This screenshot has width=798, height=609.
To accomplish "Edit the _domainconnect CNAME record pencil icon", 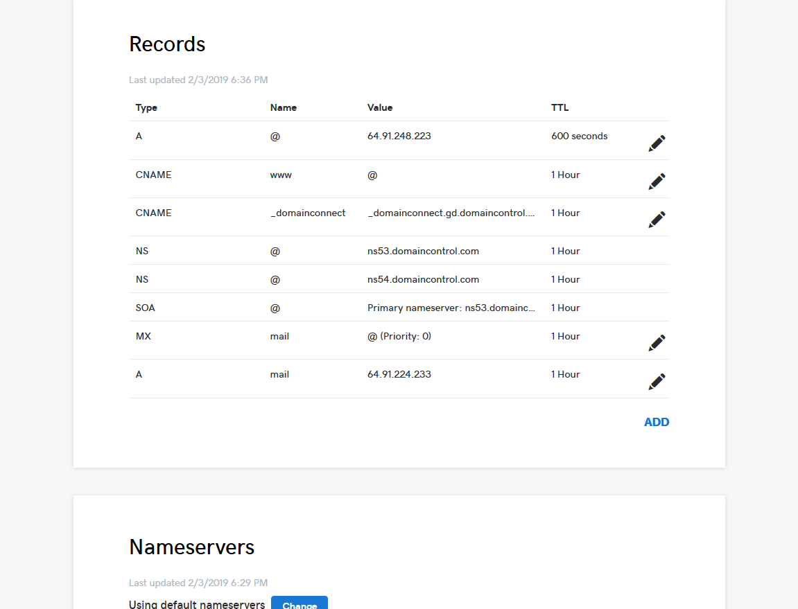I will (657, 220).
